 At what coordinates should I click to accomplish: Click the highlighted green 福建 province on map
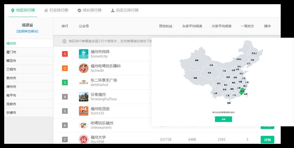(242, 91)
